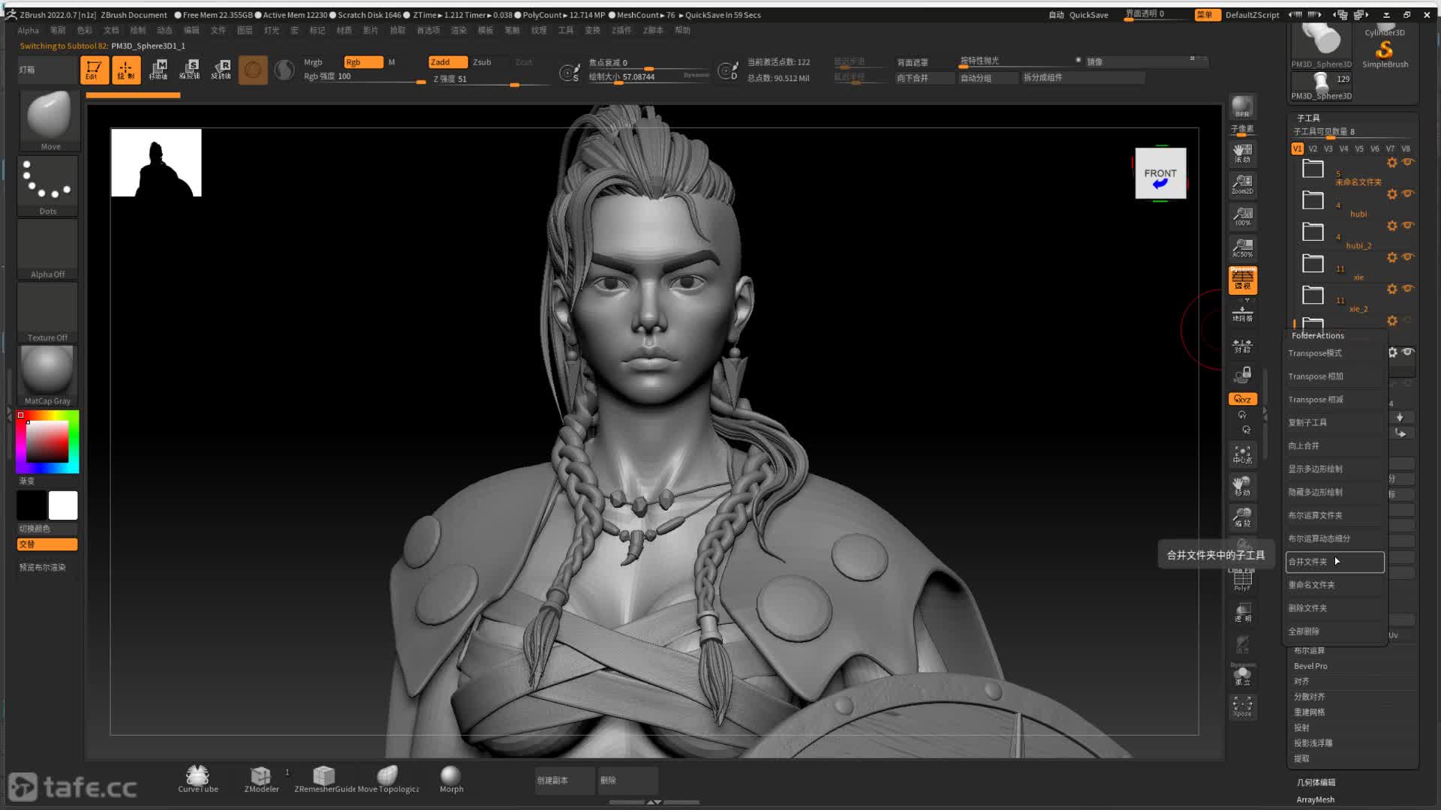The height and width of the screenshot is (810, 1441).
Task: Toggle Dynamic perspective (透视) button
Action: (x=1242, y=280)
